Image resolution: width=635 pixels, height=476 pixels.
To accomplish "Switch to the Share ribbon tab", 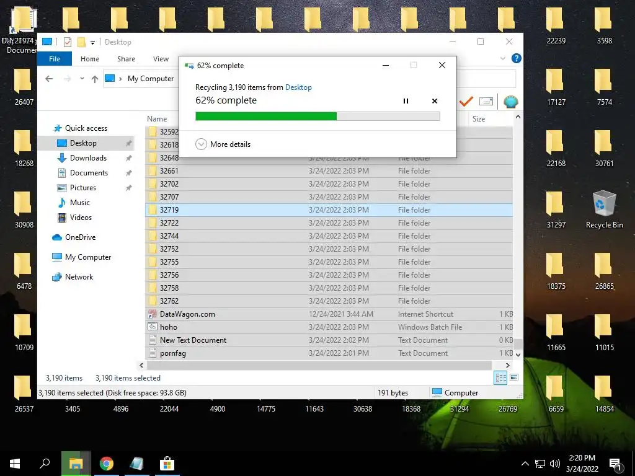I will [x=126, y=59].
